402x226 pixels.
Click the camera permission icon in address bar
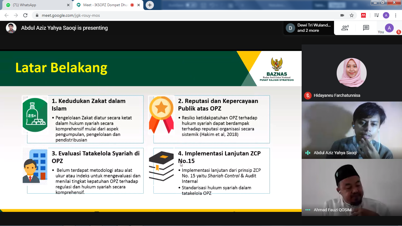(342, 15)
